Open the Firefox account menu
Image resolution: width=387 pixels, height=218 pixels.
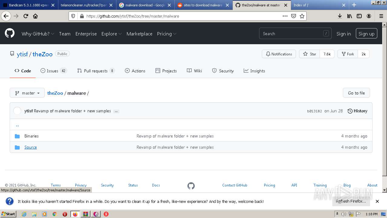[x=369, y=16]
